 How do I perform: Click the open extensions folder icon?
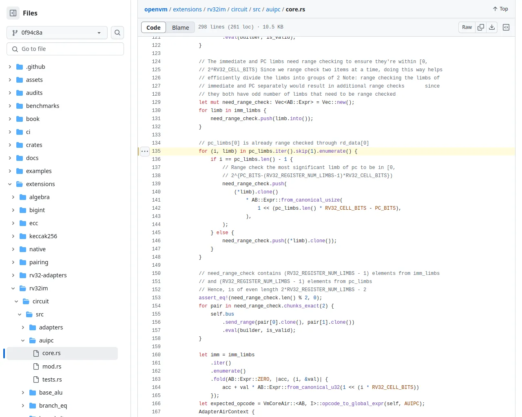[x=20, y=184]
